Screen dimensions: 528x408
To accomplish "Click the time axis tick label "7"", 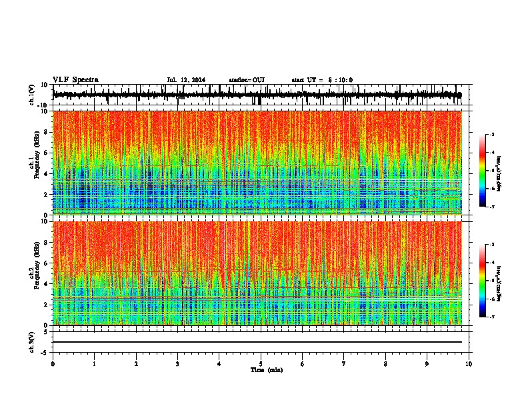I will [x=344, y=364].
